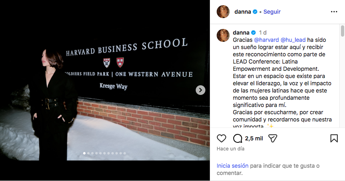The height and width of the screenshot is (181, 345).
Task: Click the 2,5 mil comment count
Action: 254,138
